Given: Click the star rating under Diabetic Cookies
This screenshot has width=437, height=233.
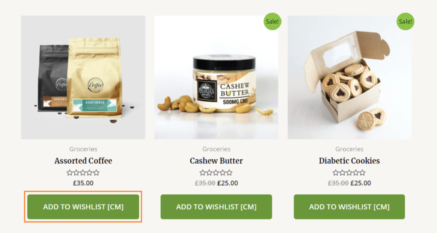Looking at the screenshot, I should click(349, 173).
